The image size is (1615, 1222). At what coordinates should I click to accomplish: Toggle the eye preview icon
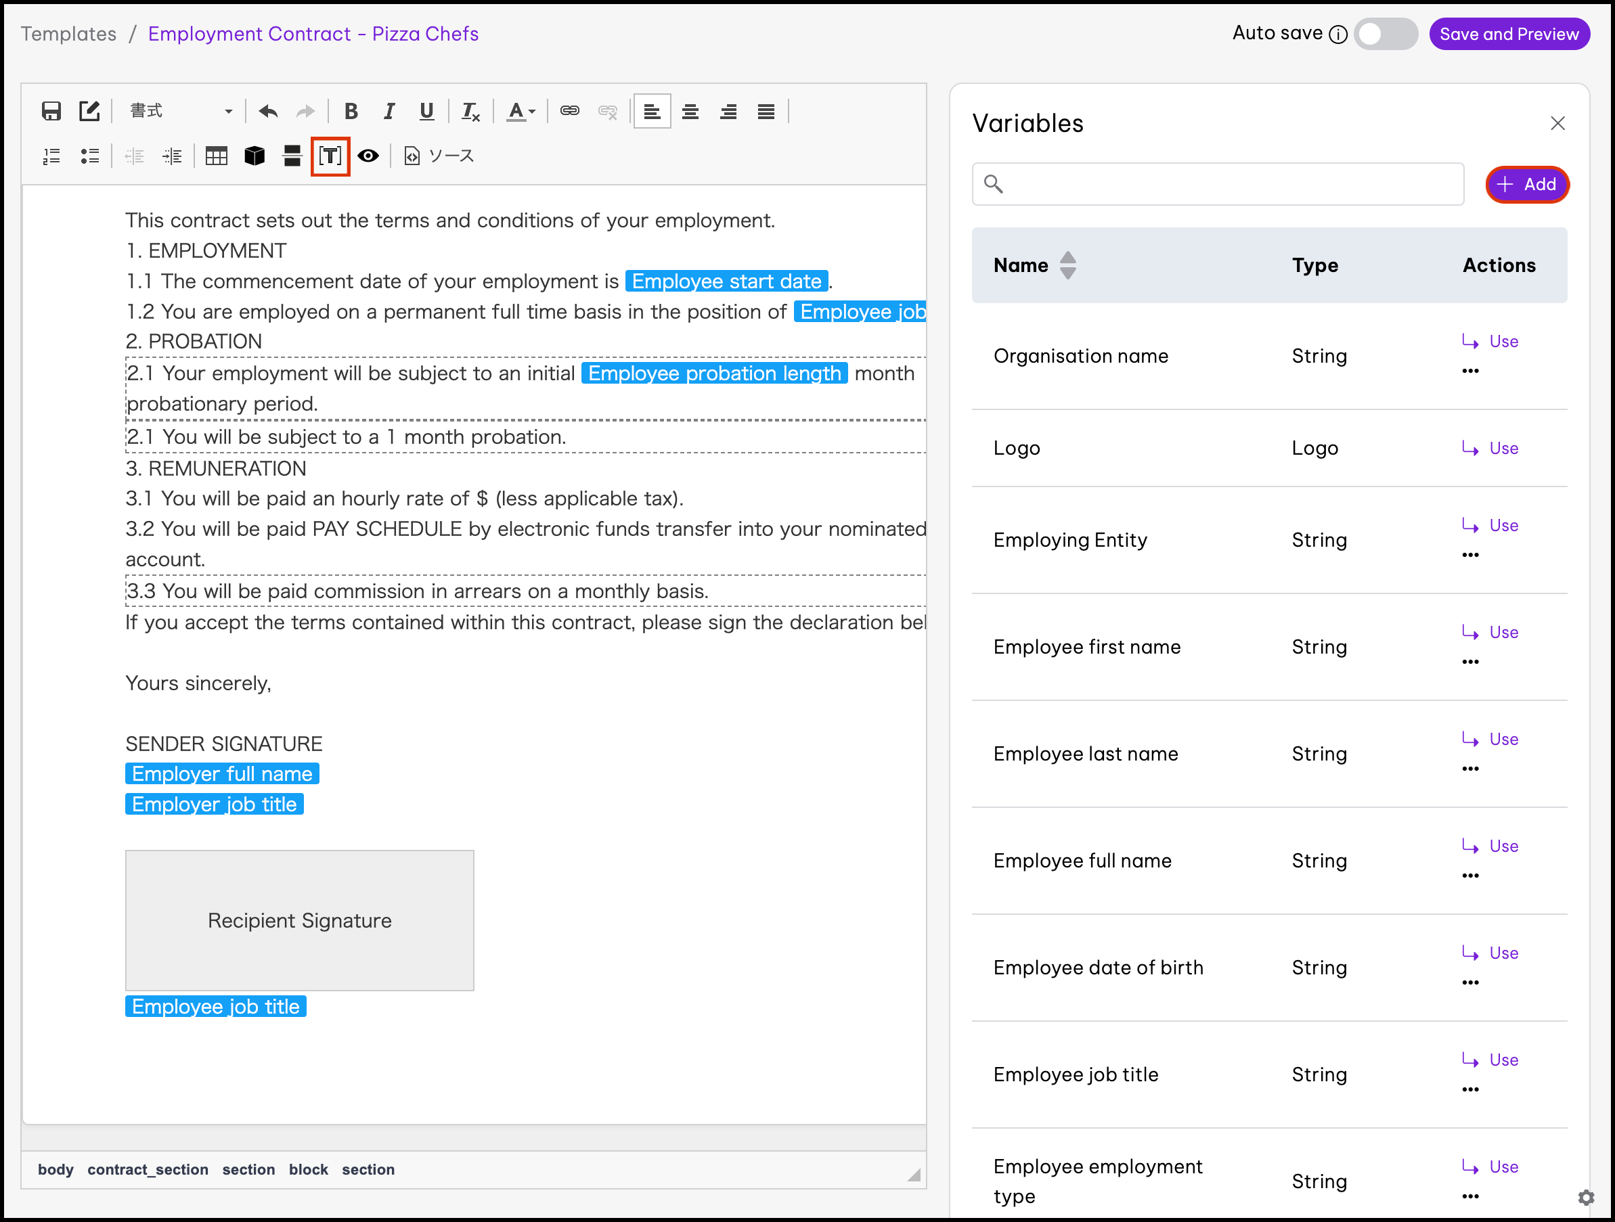click(x=368, y=156)
